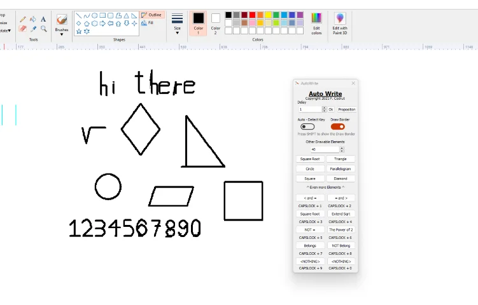Choose the Triangle shape in Shapes gallery
Viewport: 478px width, 305px height.
coord(126,15)
